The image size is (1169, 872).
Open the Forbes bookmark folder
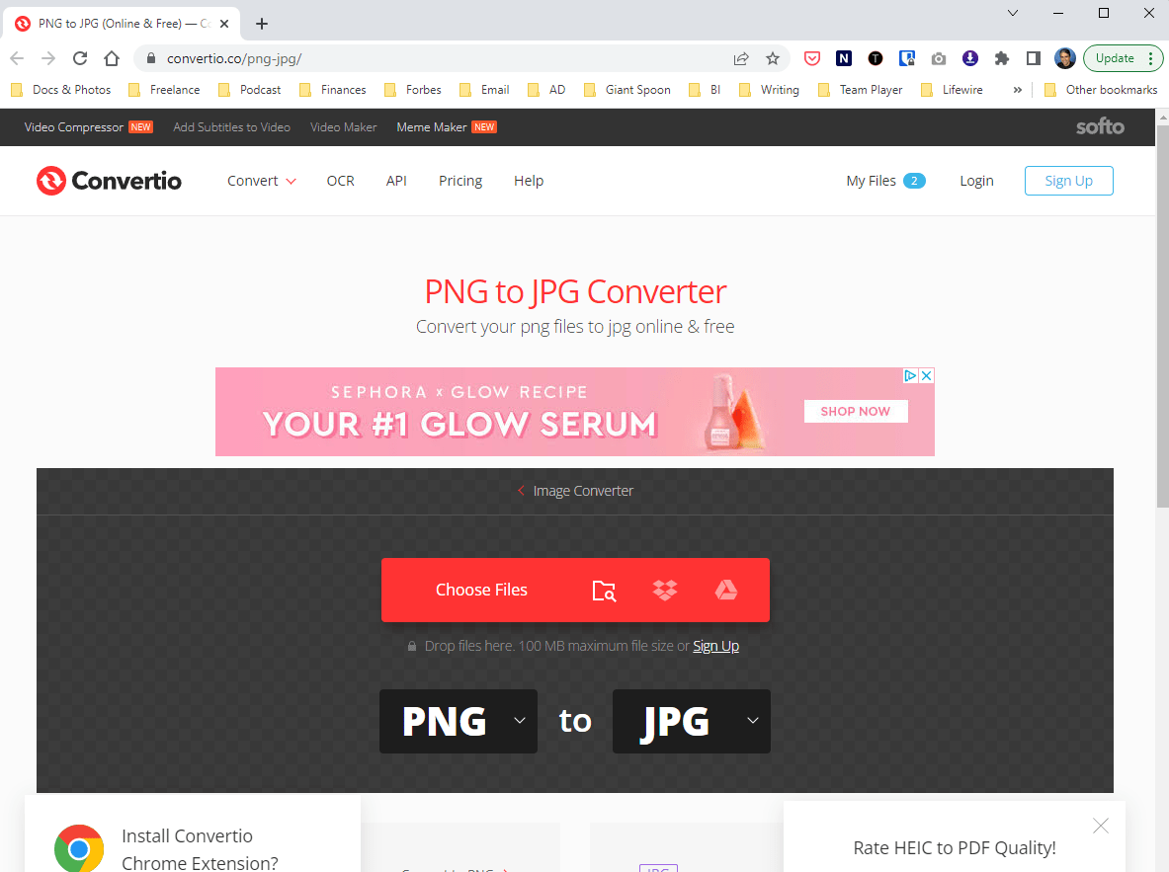[x=413, y=90]
